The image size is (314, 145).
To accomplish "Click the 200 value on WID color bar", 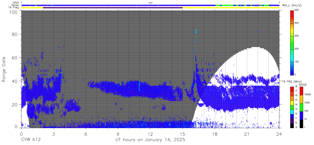I will pyautogui.click(x=297, y=49).
